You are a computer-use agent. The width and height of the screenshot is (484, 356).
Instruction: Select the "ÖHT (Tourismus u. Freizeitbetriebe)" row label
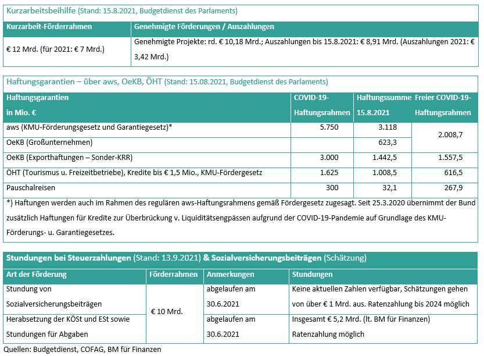coord(134,173)
